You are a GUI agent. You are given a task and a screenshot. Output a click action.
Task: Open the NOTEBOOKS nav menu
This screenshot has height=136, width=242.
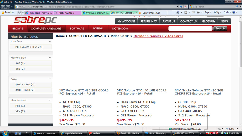[120, 29]
